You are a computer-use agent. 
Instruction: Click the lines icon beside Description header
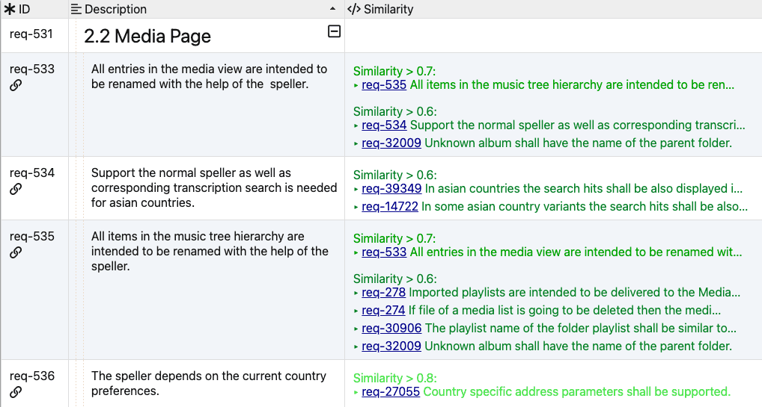(x=76, y=10)
